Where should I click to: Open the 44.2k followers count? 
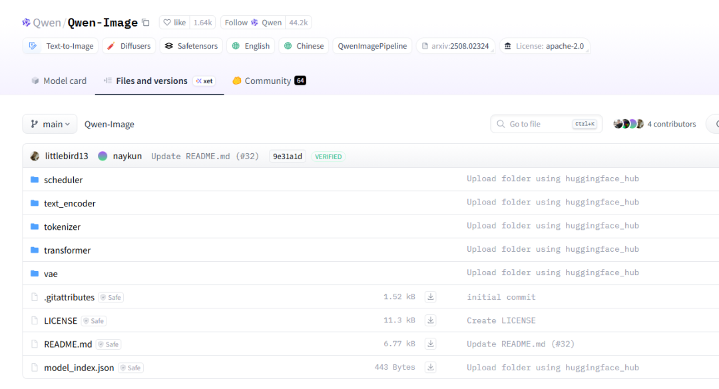[298, 23]
